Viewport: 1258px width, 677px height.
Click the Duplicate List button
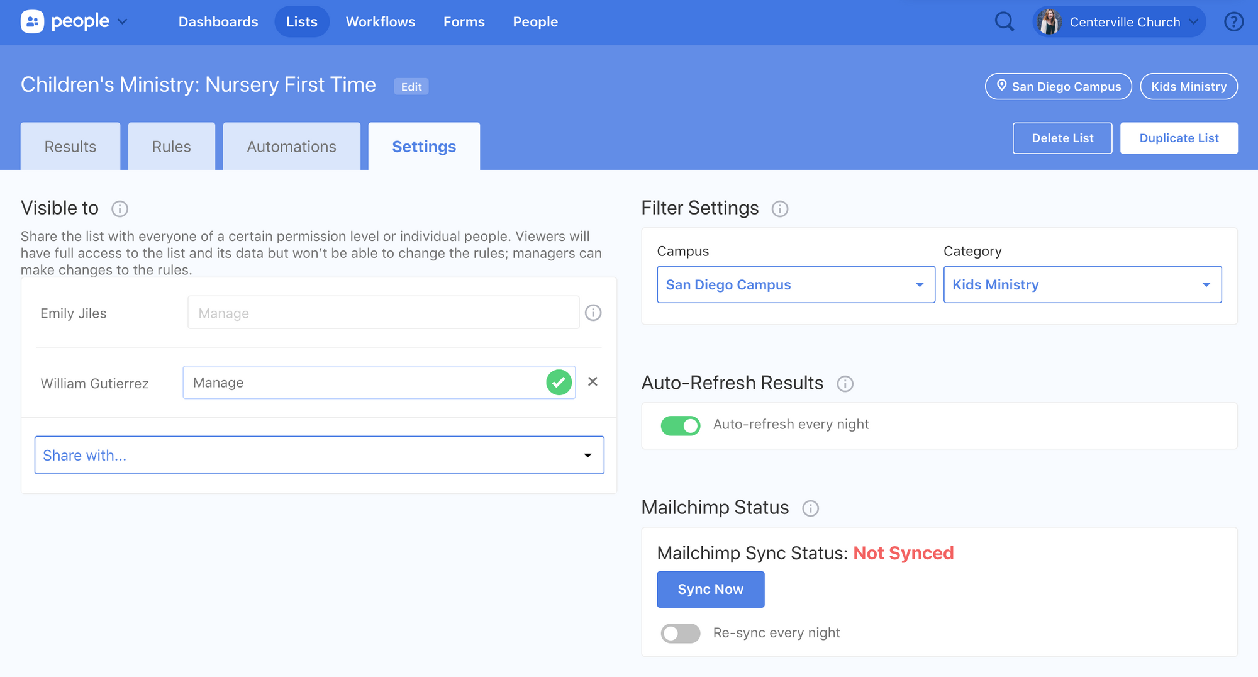pos(1178,138)
